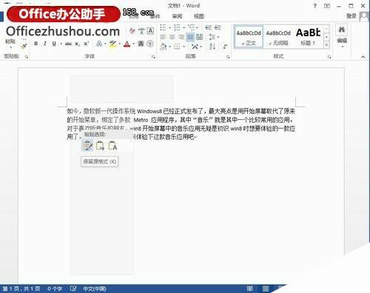Apply yellow text highlight color
This screenshot has height=293, width=370.
(x=113, y=44)
